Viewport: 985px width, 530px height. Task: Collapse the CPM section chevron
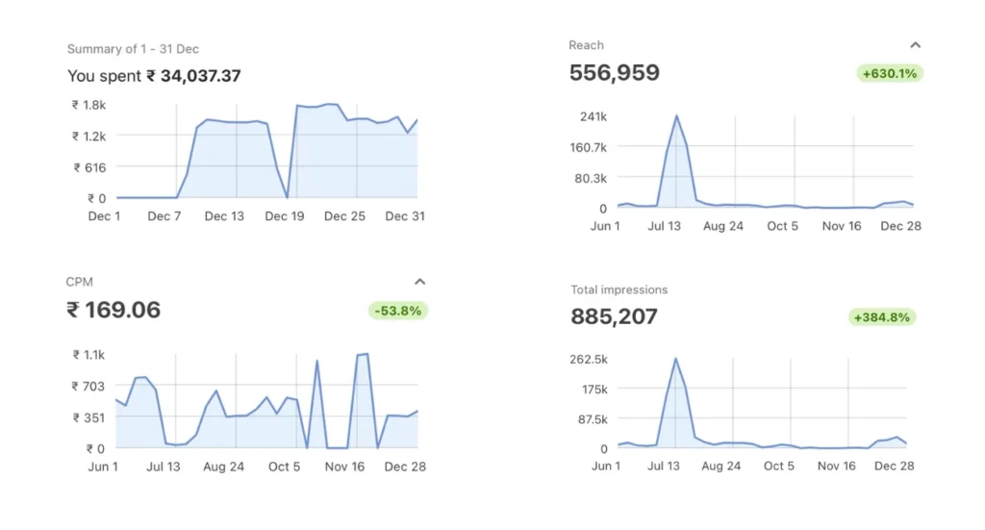[419, 282]
